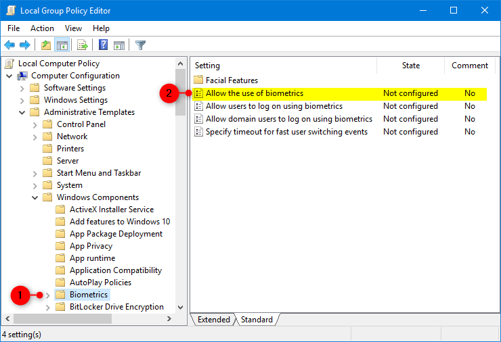The width and height of the screenshot is (501, 342).
Task: Click the Forward arrow toolbar button
Action: [x=25, y=45]
